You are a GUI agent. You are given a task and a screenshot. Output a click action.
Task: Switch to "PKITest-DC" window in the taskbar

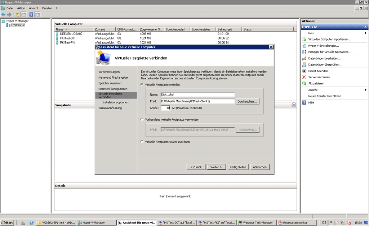coord(177,222)
